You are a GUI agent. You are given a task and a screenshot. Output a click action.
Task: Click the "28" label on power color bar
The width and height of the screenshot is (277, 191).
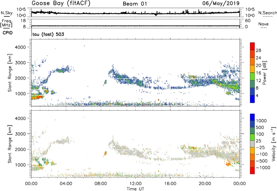point(258,50)
